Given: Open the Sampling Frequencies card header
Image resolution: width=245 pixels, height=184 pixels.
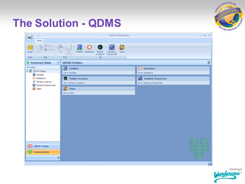Looking at the screenshot, I should [x=173, y=78].
